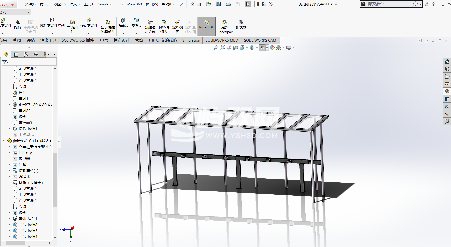Viewport: 451px width, 247px height.
Task: Select the 凸台-拉伸2 feature
Action: [28, 225]
